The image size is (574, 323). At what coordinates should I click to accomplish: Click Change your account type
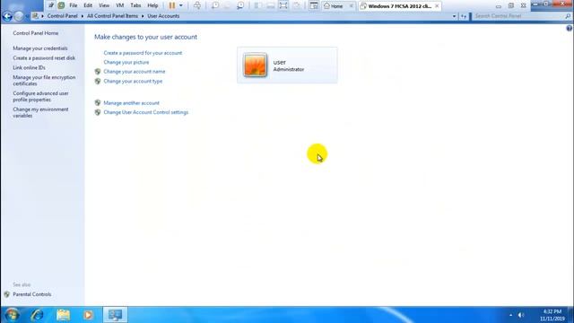tap(133, 82)
